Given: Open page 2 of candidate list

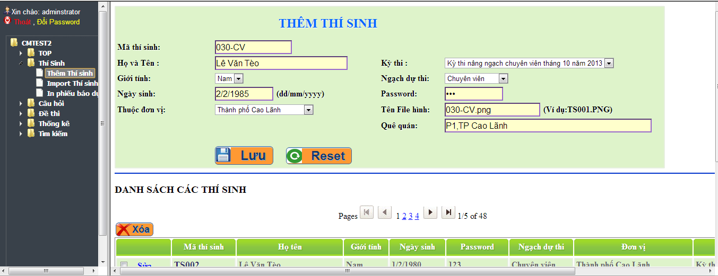Looking at the screenshot, I should click(404, 216).
